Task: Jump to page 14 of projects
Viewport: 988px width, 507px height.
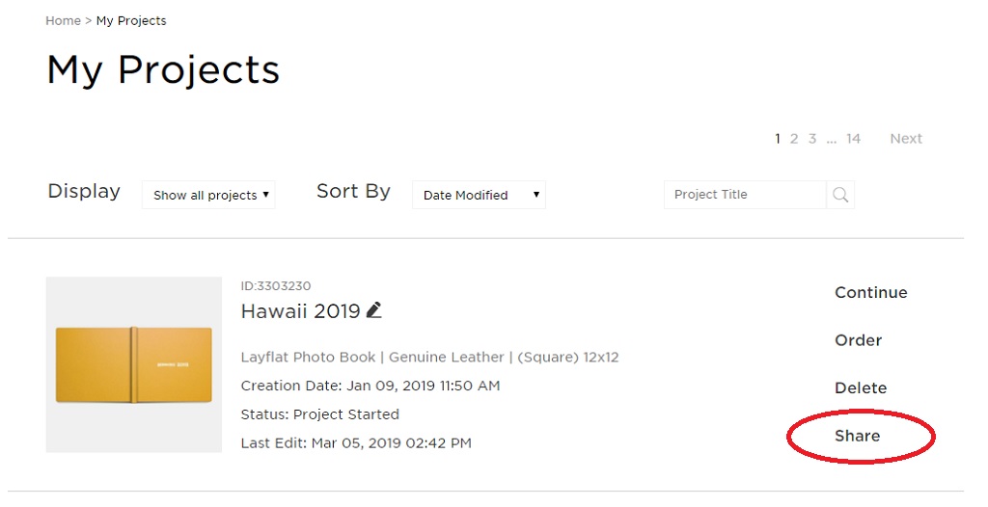Action: click(x=853, y=139)
